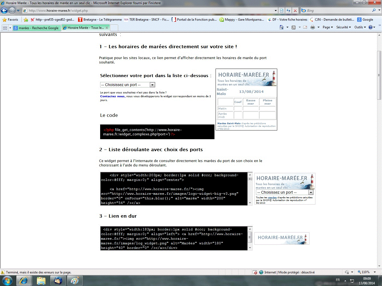Open widget Choisissez un port dropdown in section 2

tap(285, 192)
